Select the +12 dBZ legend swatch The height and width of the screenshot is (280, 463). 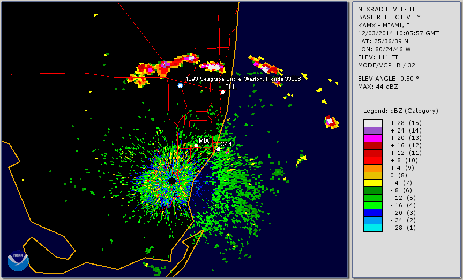pos(373,153)
